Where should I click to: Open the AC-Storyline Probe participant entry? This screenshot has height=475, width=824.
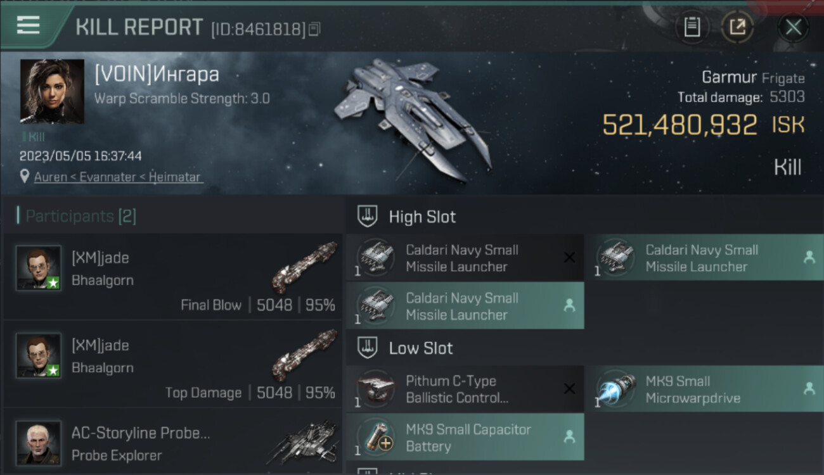(x=172, y=442)
